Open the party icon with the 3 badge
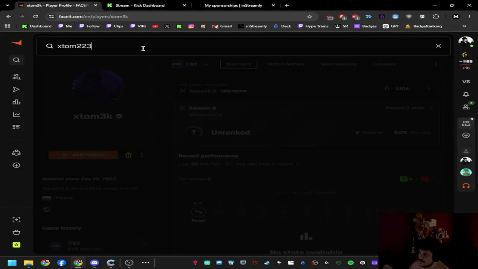The image size is (478, 269). click(466, 123)
